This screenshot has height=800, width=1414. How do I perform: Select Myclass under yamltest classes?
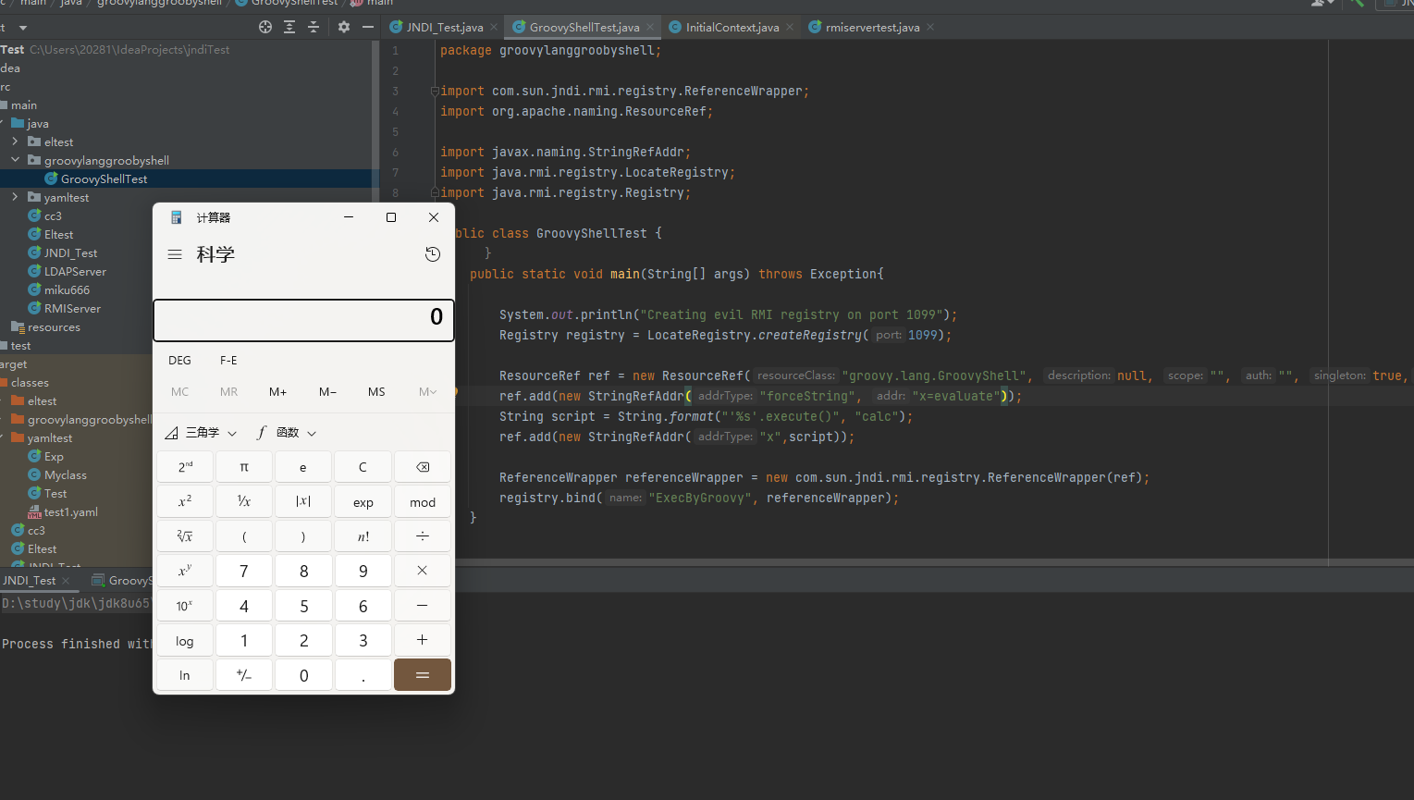tap(66, 474)
